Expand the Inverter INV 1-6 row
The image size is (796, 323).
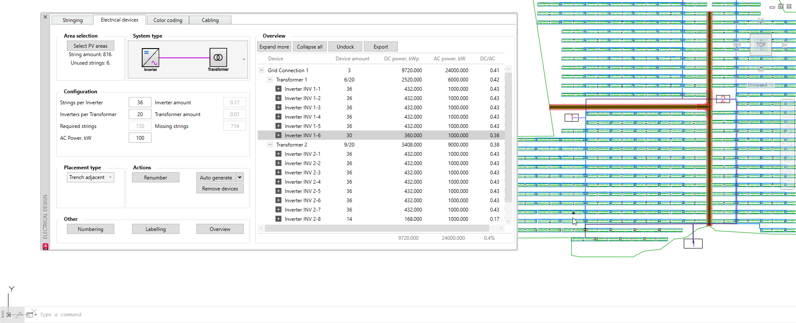coord(278,136)
